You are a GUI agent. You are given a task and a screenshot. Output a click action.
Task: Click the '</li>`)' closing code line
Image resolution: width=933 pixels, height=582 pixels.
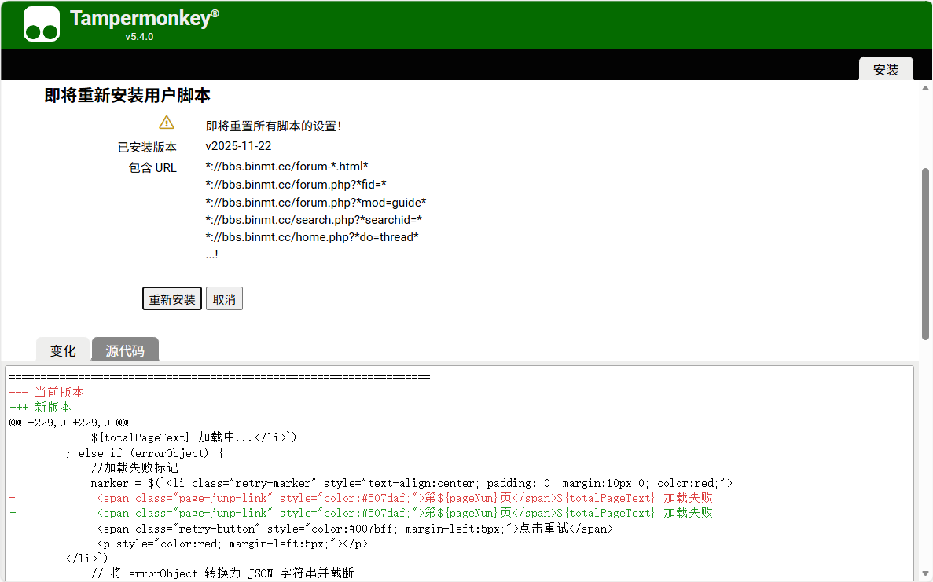pyautogui.click(x=87, y=558)
